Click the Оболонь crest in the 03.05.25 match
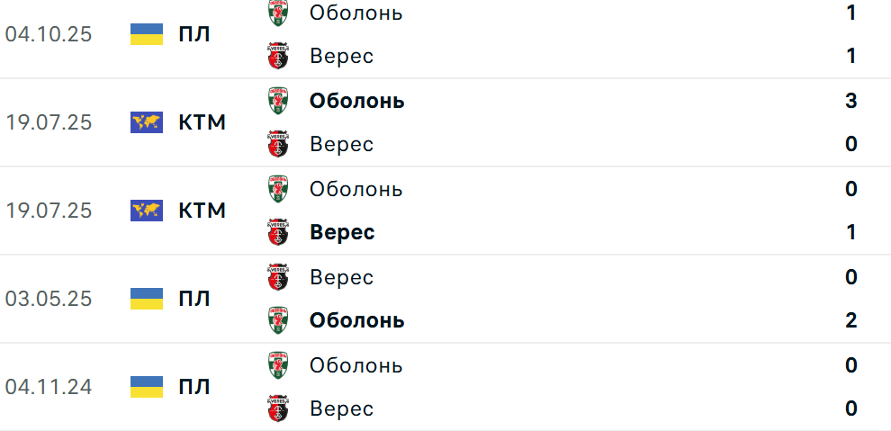Screen dimensions: 891x431 pos(279,320)
